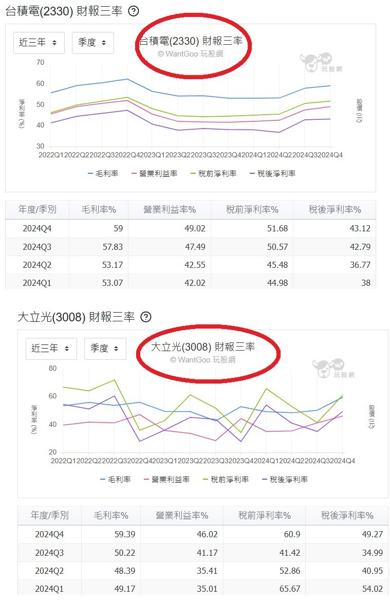Click help icon beside 大立光(3008) 財報三率 heading

146,317
